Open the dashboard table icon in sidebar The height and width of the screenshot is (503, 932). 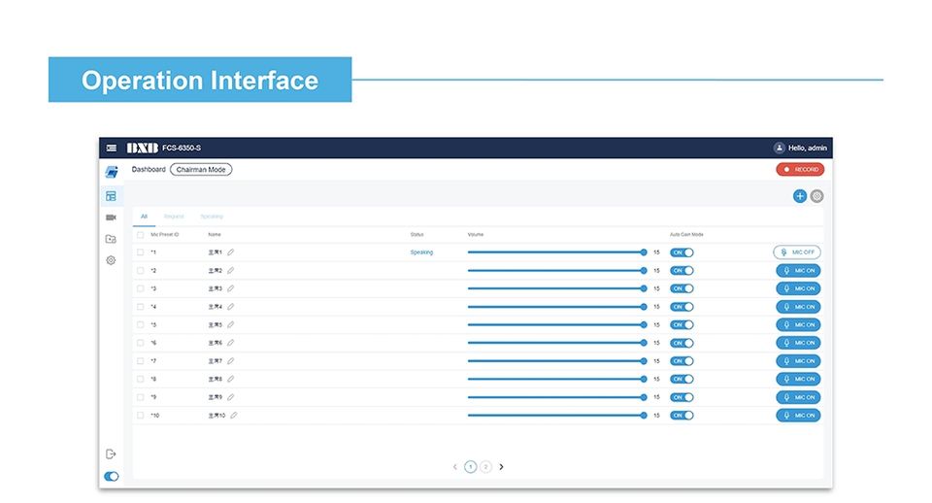[111, 195]
